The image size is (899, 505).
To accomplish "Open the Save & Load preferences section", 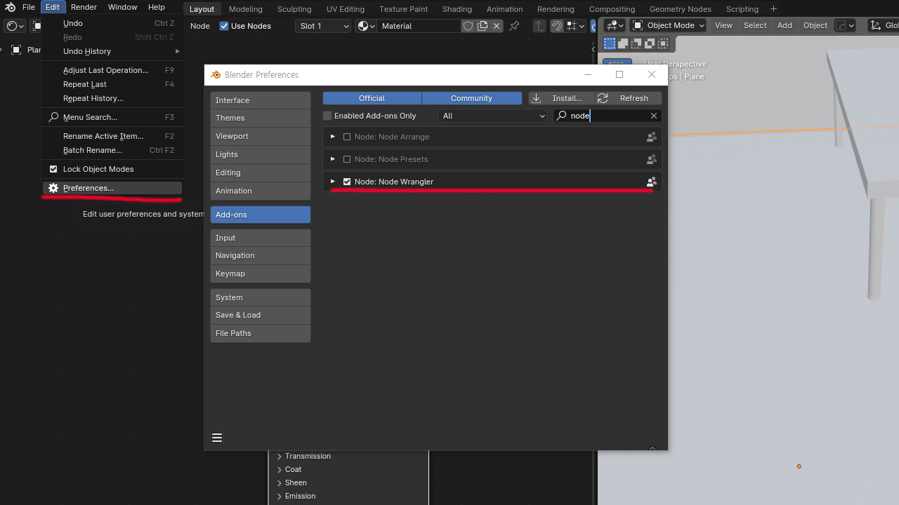I will point(260,315).
